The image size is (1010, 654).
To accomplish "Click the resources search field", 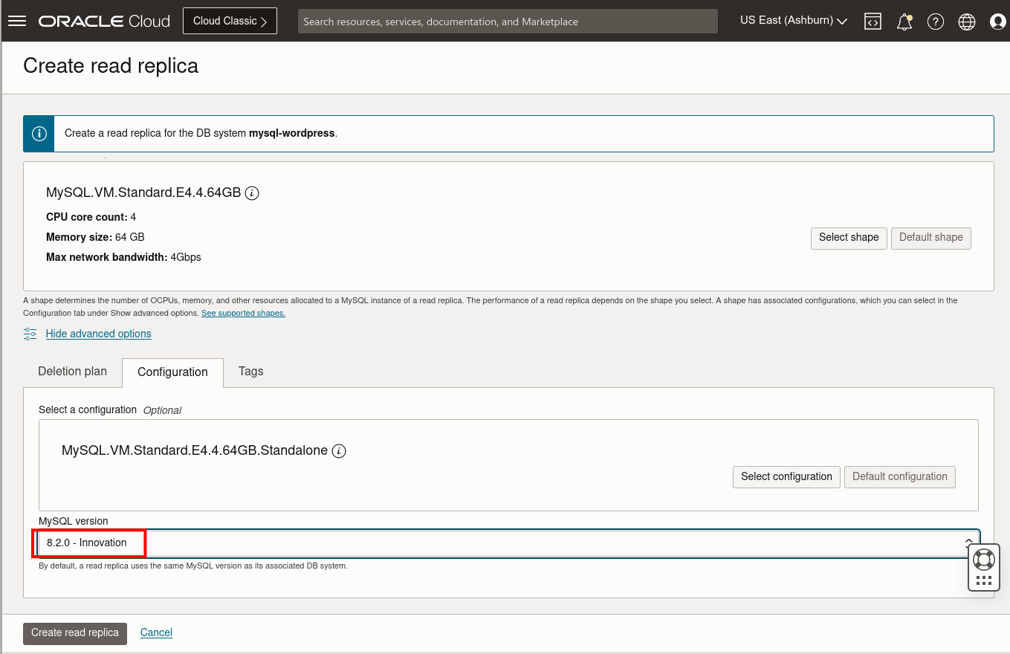I will 508,21.
